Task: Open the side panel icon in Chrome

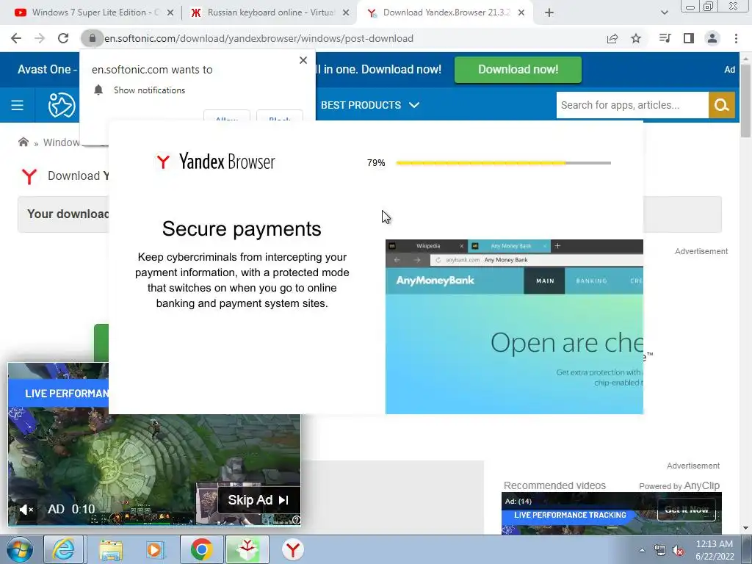Action: (x=689, y=38)
